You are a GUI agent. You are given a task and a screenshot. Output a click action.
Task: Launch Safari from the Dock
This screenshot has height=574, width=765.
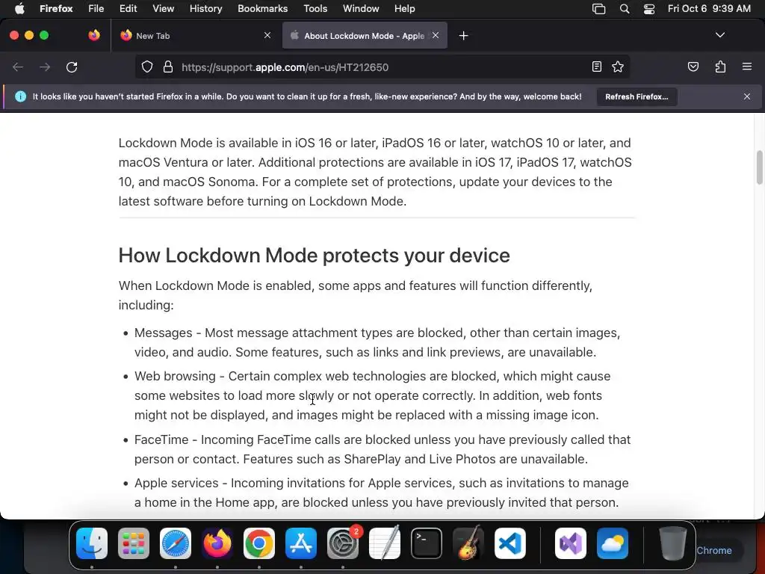(x=176, y=543)
